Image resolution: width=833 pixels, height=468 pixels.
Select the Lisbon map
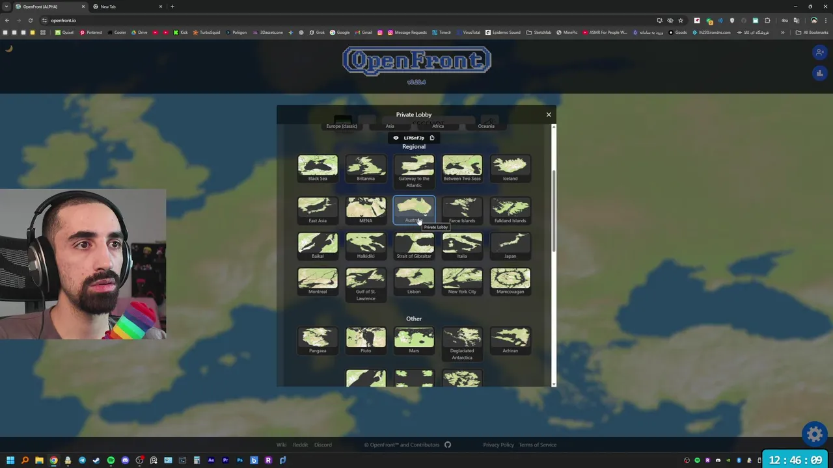tap(414, 281)
